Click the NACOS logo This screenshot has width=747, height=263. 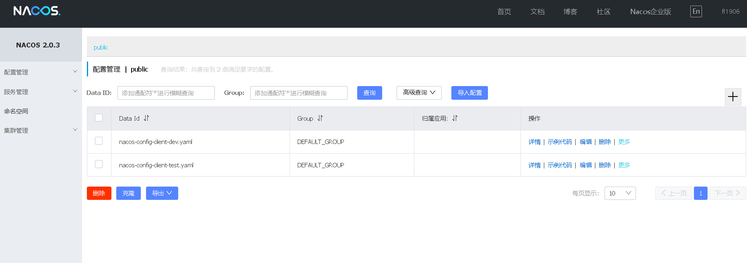37,11
